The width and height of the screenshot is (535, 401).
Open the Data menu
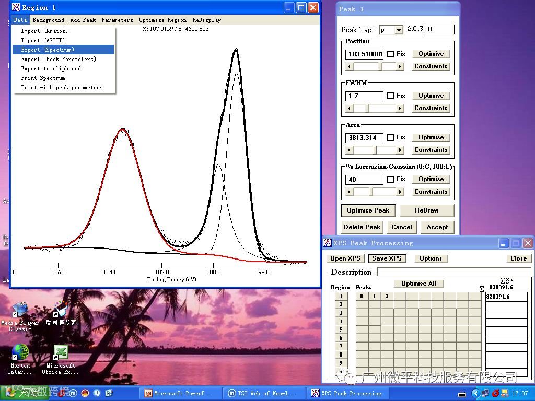coord(20,20)
